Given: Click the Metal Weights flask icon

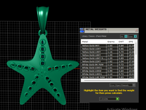Looking at the screenshot, I should pyautogui.click(x=82, y=30).
